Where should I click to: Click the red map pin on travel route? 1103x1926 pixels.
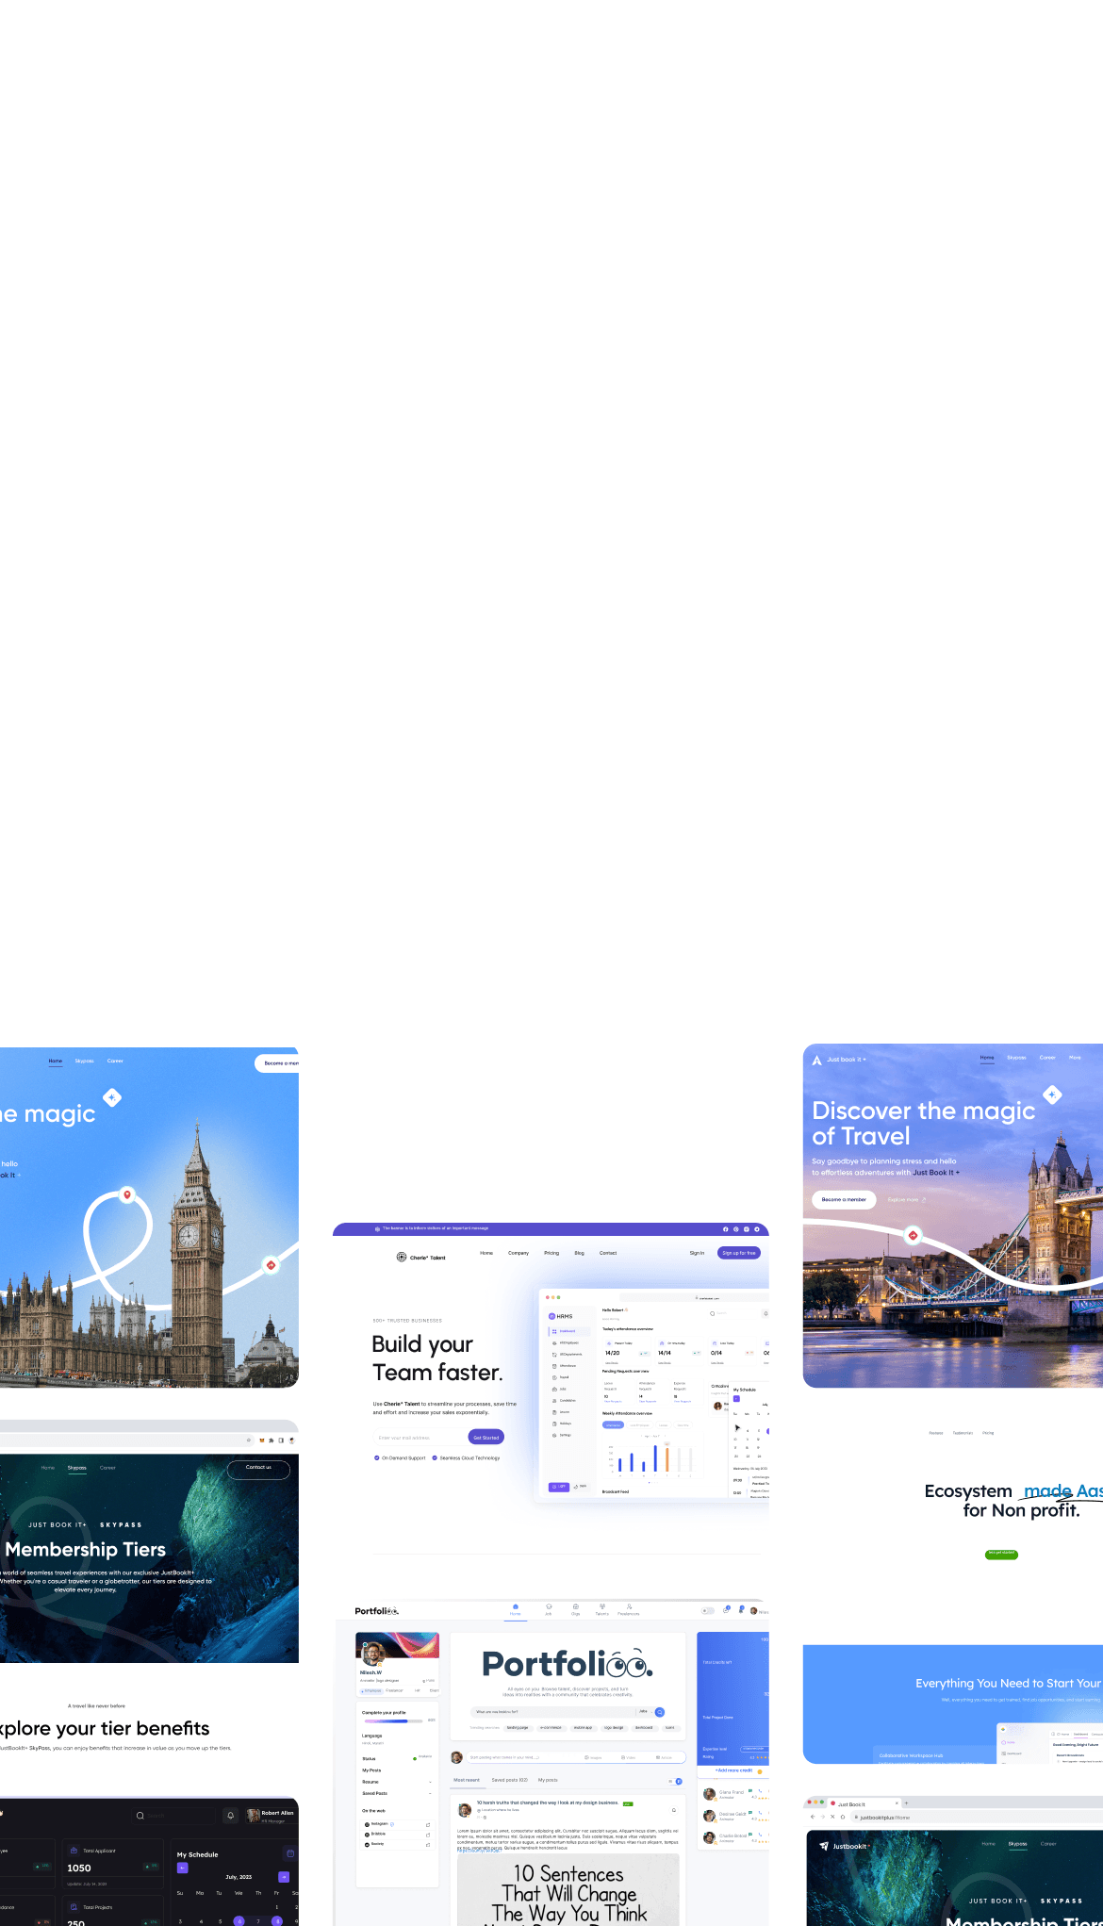(127, 1194)
